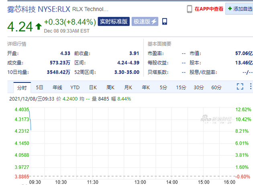
Task: Click the green plus on 添加自选
Action: tap(230, 8)
